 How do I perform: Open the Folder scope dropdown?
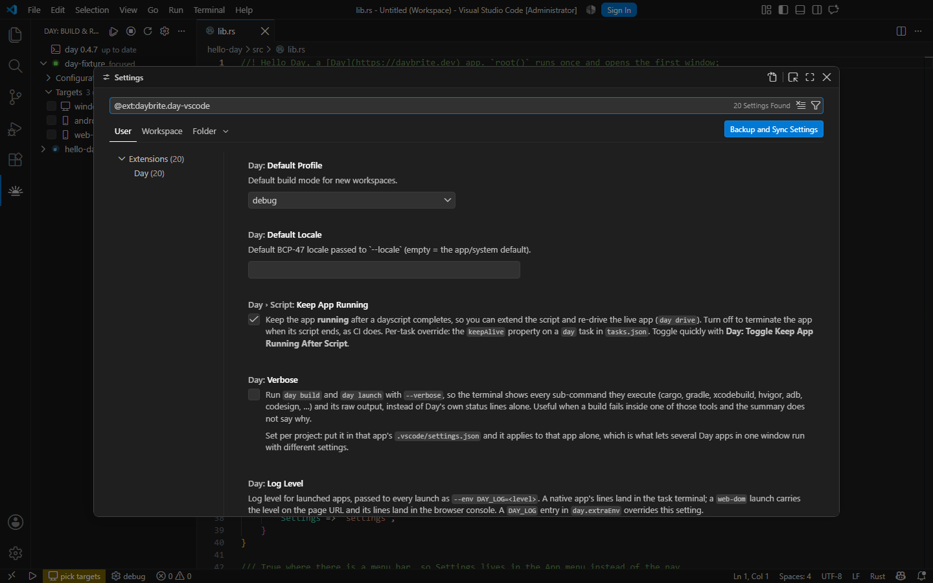(x=211, y=131)
